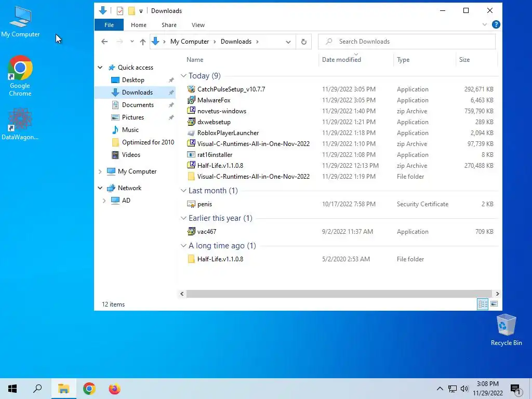This screenshot has width=532, height=399.
Task: Expand the AD network computer node
Action: click(104, 201)
